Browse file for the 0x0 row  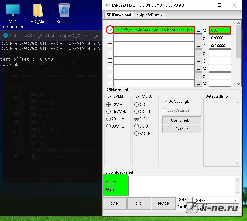pyautogui.click(x=198, y=30)
